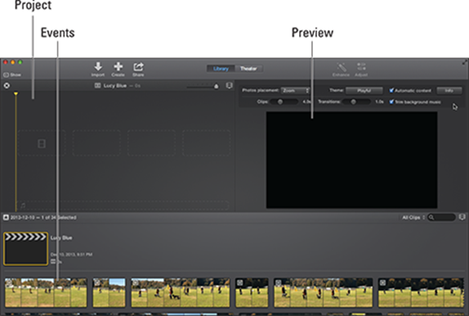The image size is (469, 316).
Task: Open the Theme Playful selector
Action: (x=364, y=90)
